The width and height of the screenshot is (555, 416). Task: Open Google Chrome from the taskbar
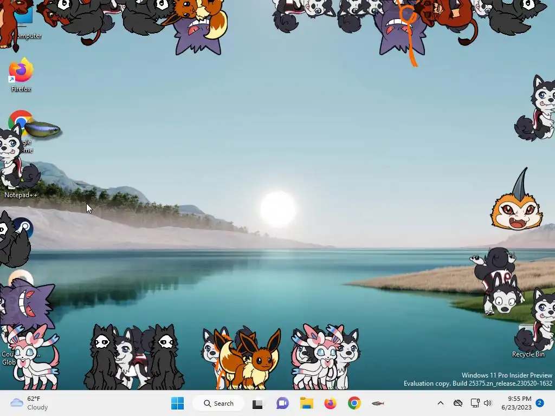354,403
